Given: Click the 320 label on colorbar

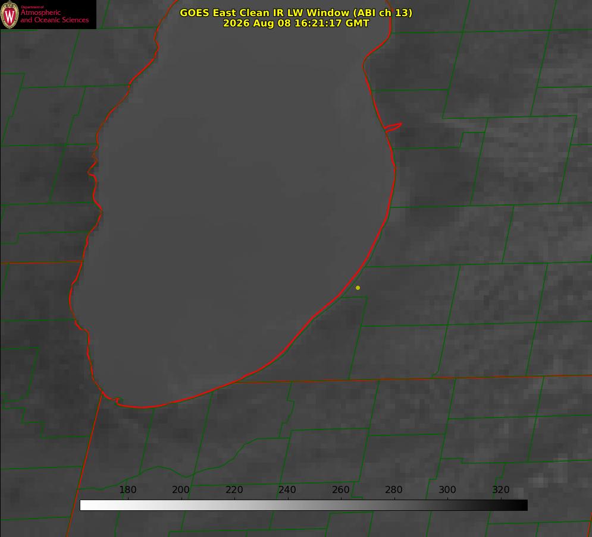Looking at the screenshot, I should pos(500,489).
